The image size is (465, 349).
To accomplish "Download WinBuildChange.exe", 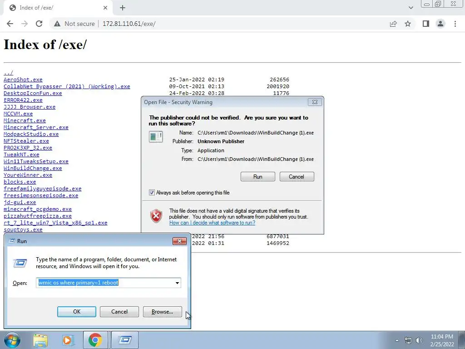I will pos(33,168).
